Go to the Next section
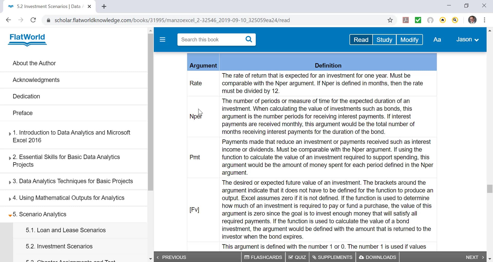Screen dimensions: 493x262 point(475,257)
